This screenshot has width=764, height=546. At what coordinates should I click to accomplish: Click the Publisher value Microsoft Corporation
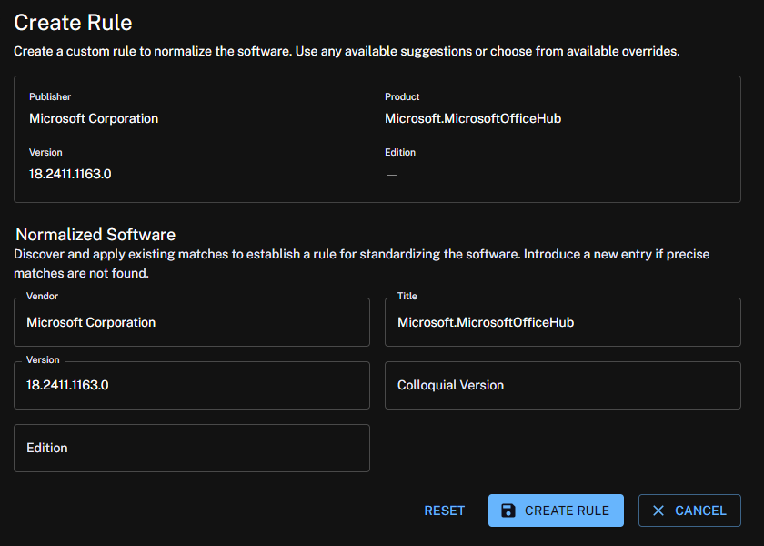(x=94, y=118)
